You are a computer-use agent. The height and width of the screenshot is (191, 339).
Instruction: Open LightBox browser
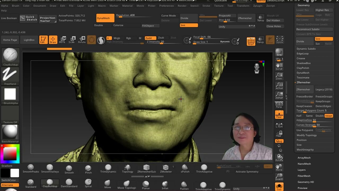(x=29, y=40)
